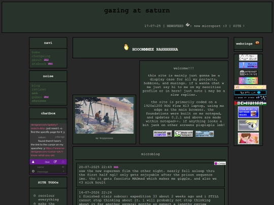Open chatbox in new window icon
The height and width of the screenshot is (205, 274).
(x=55, y=162)
